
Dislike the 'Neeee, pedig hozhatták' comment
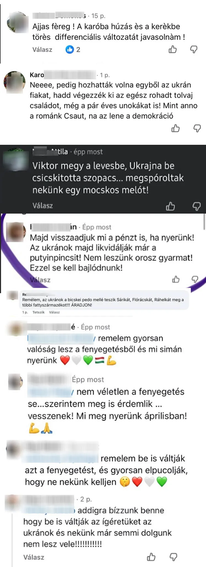pyautogui.click(x=197, y=128)
